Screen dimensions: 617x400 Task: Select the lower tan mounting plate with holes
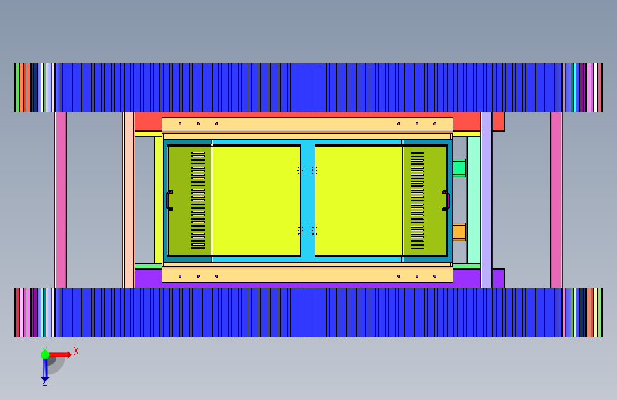coord(307,276)
